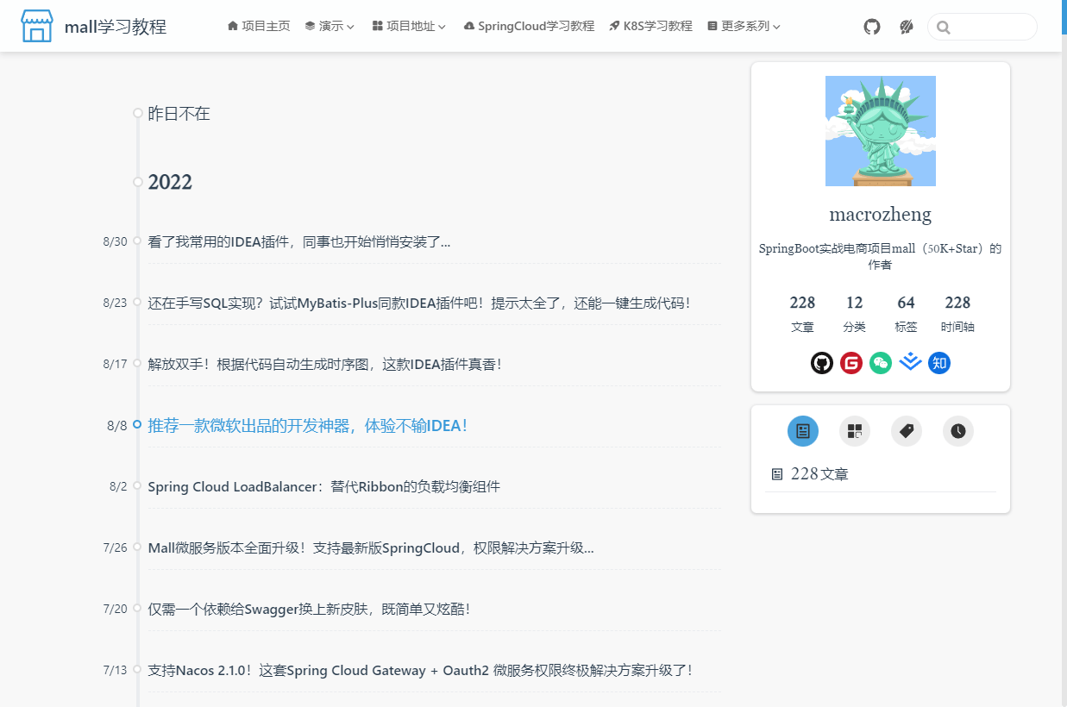The height and width of the screenshot is (707, 1067).
Task: Open the GitHub social icon under profile
Action: [822, 363]
